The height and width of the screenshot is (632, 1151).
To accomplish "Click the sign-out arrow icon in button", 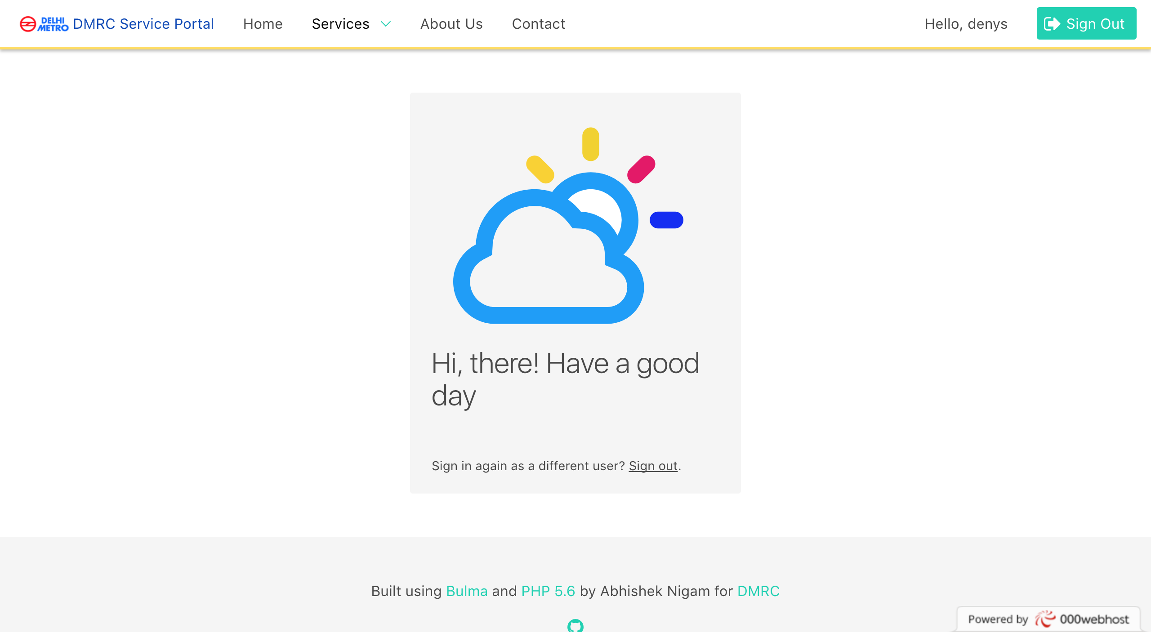I will [x=1052, y=24].
